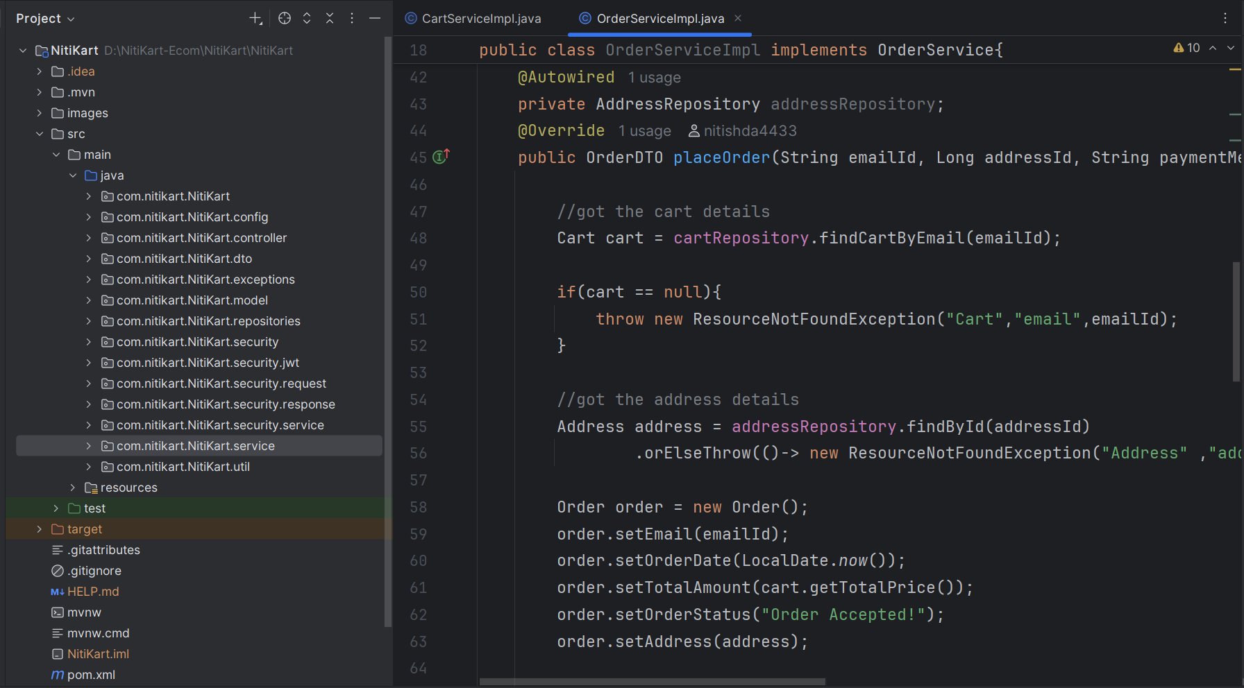Viewport: 1244px width, 688px height.
Task: Open pom.xml from the project tree
Action: [x=91, y=675]
